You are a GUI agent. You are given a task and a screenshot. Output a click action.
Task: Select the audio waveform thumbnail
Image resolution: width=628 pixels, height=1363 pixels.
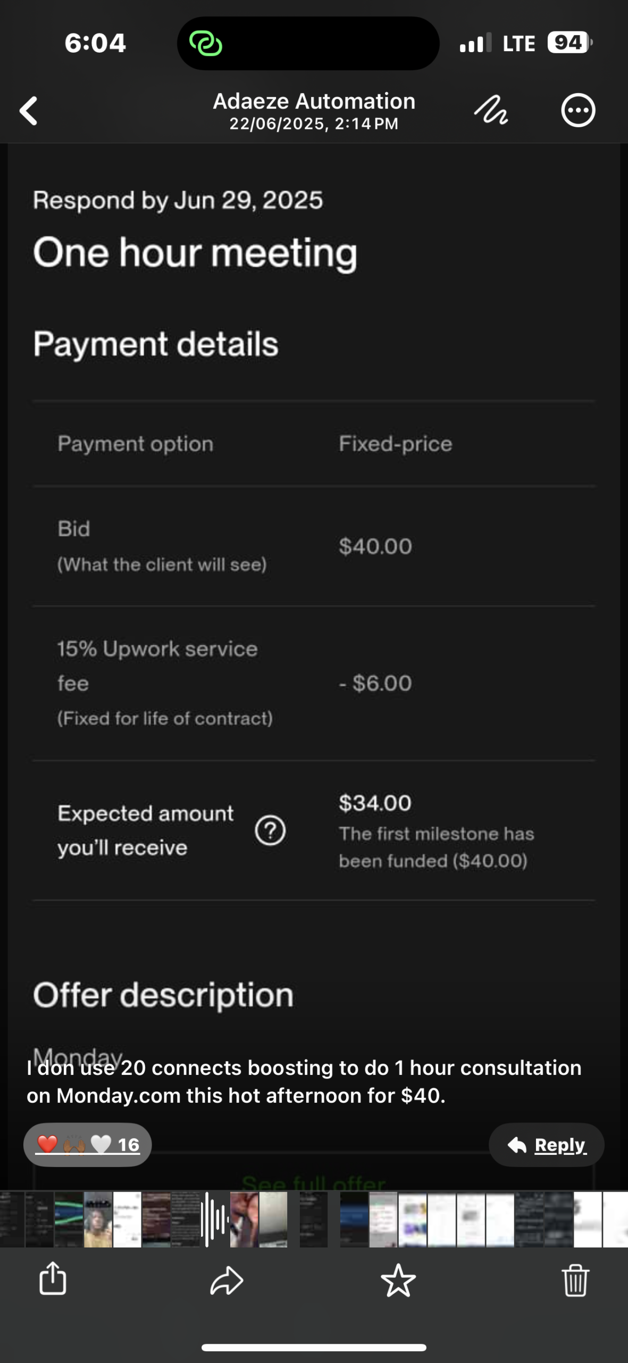[215, 1219]
